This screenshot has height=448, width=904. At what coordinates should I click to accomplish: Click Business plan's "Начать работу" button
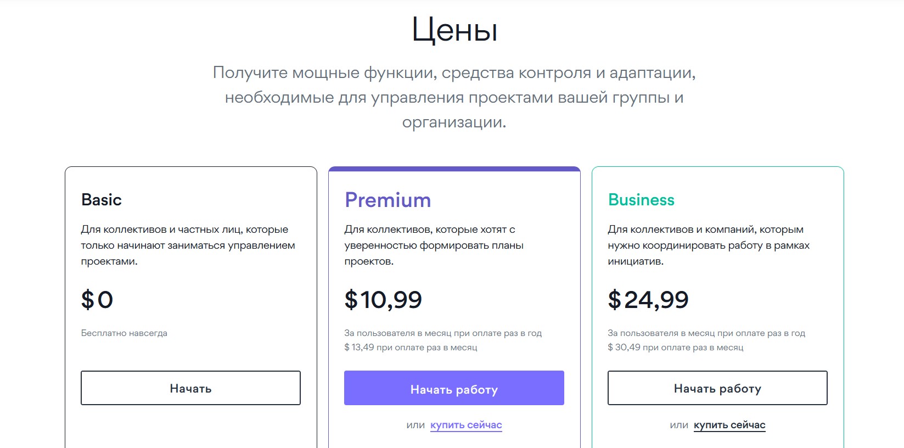[x=717, y=388]
